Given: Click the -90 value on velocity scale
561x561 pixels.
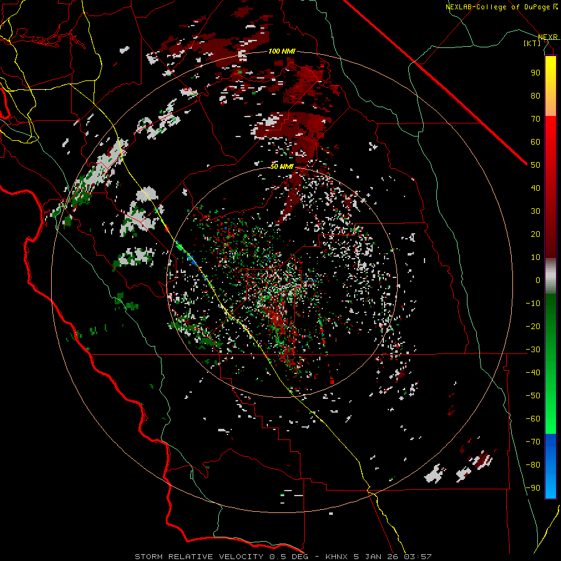Looking at the screenshot, I should (533, 488).
